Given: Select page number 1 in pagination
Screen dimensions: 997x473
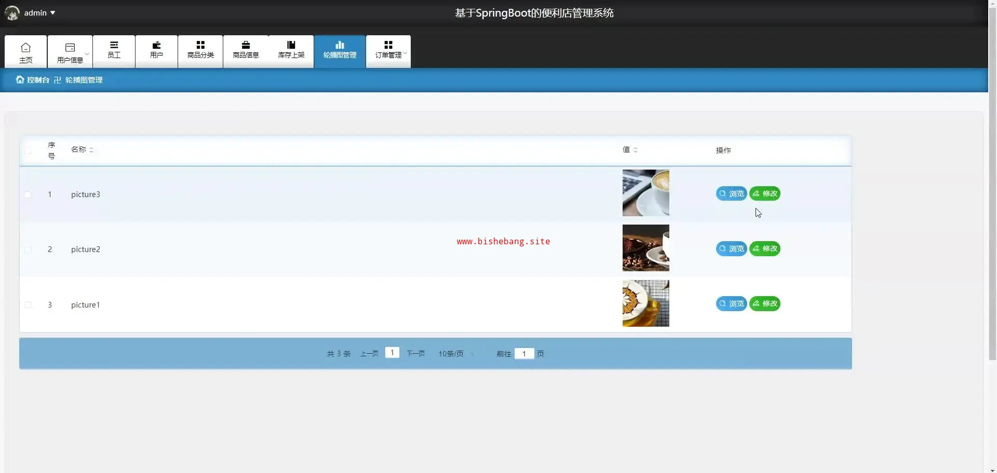Looking at the screenshot, I should point(392,353).
